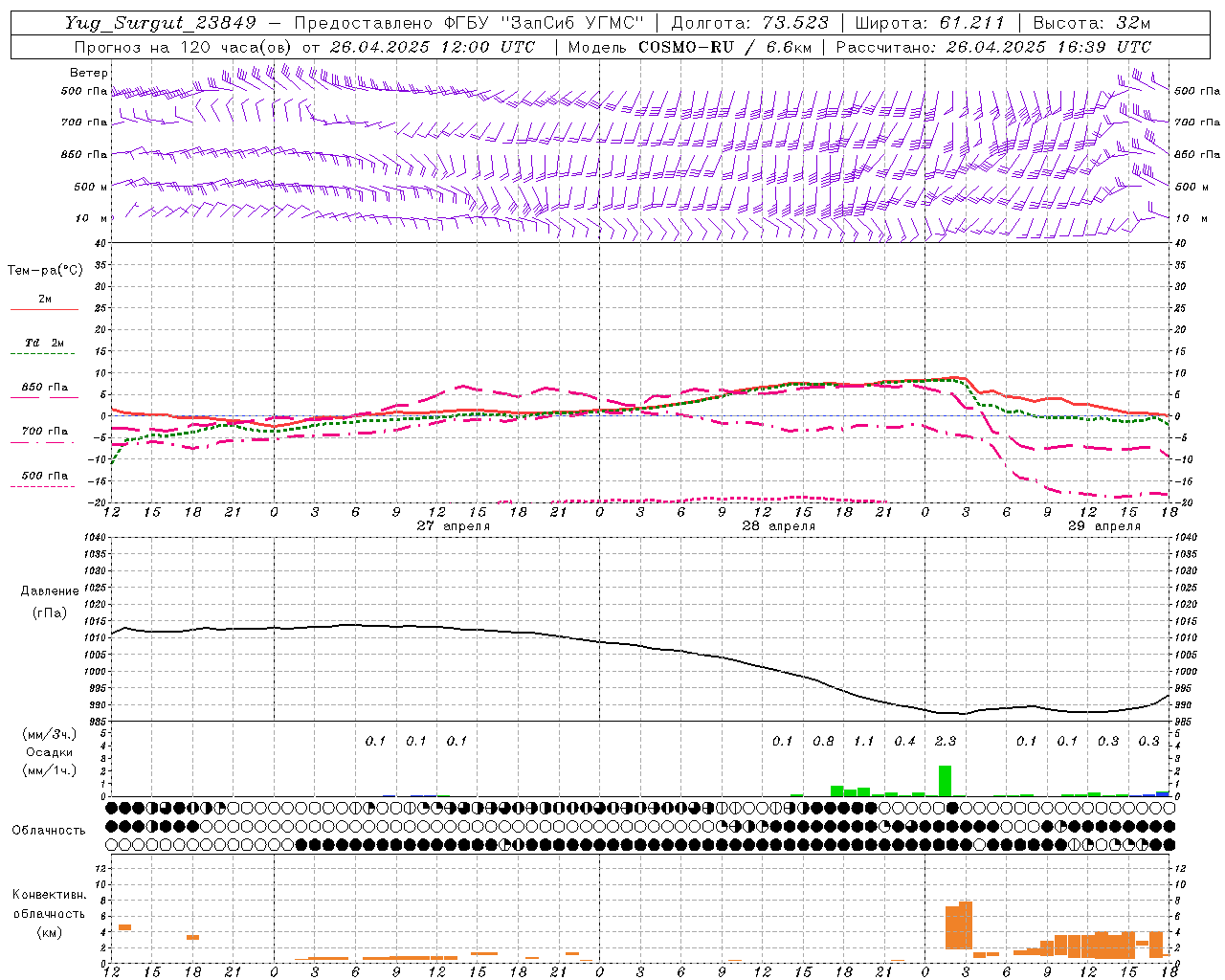The image size is (1225, 980).
Task: Click the (мм/1ч.) units label
Action: 50,770
